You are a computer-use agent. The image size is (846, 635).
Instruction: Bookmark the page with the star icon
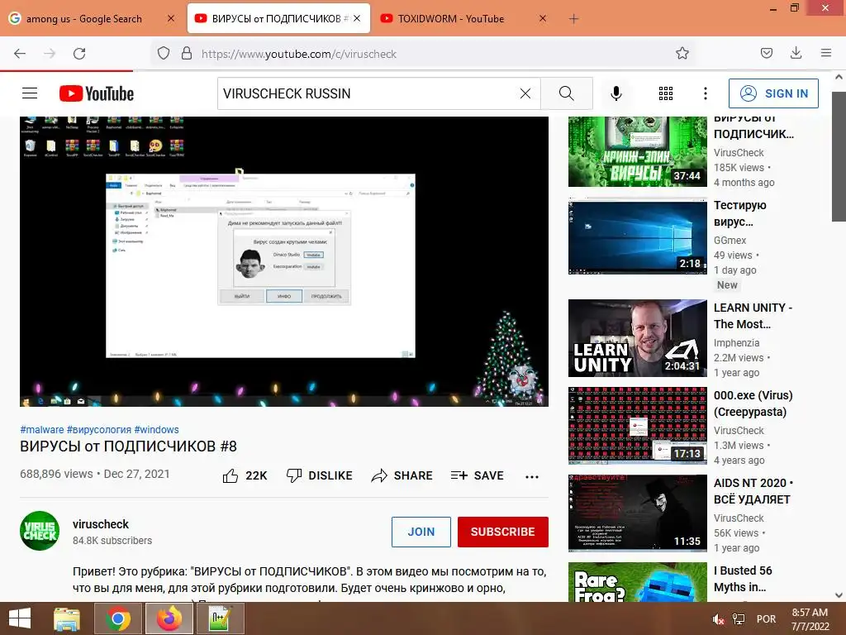pyautogui.click(x=682, y=54)
